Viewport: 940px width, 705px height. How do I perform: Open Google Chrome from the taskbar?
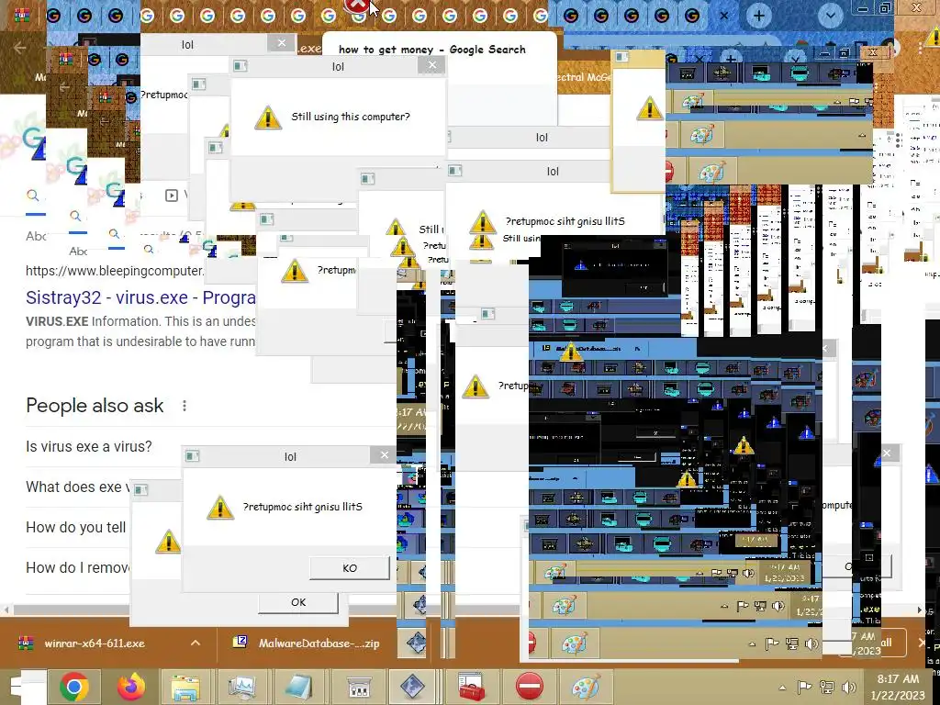pos(74,687)
